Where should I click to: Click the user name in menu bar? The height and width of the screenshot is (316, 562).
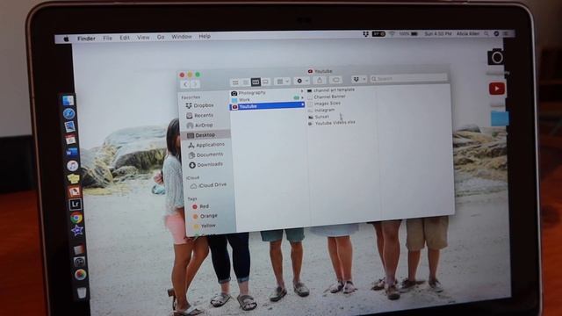pos(468,33)
